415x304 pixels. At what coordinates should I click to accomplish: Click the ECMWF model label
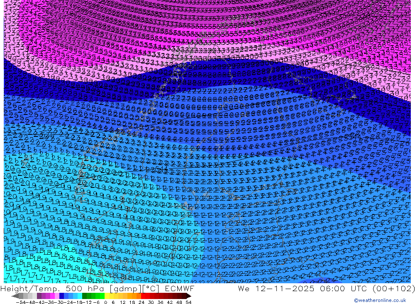180,288
